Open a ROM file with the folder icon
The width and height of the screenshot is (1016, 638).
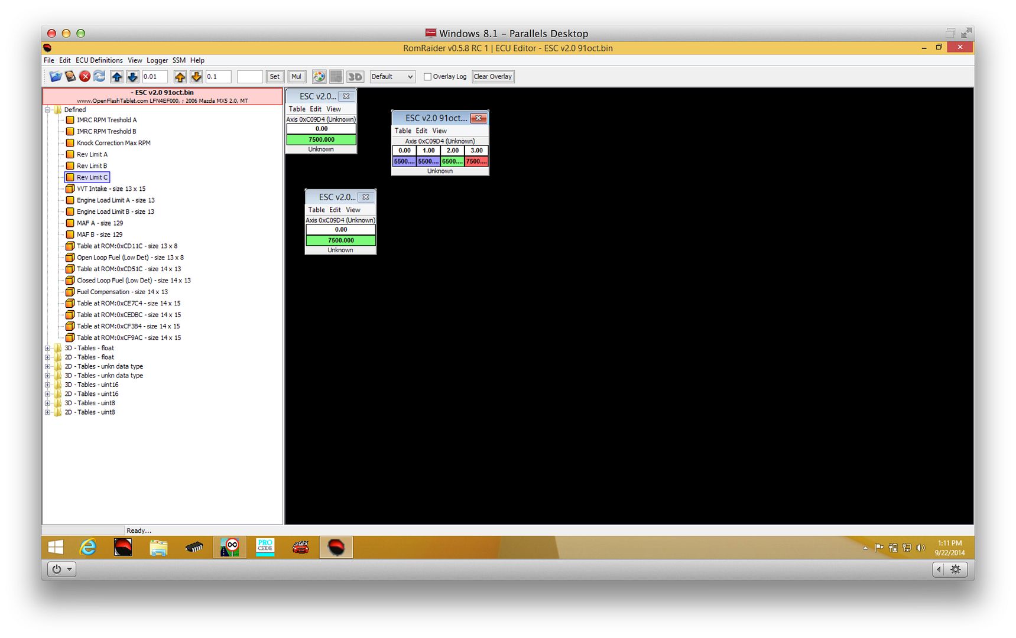pos(55,76)
